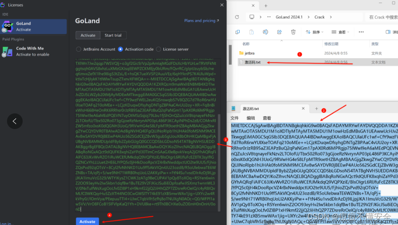The width and height of the screenshot is (398, 225).
Task: Toggle the details pane icon
Action: (388, 32)
